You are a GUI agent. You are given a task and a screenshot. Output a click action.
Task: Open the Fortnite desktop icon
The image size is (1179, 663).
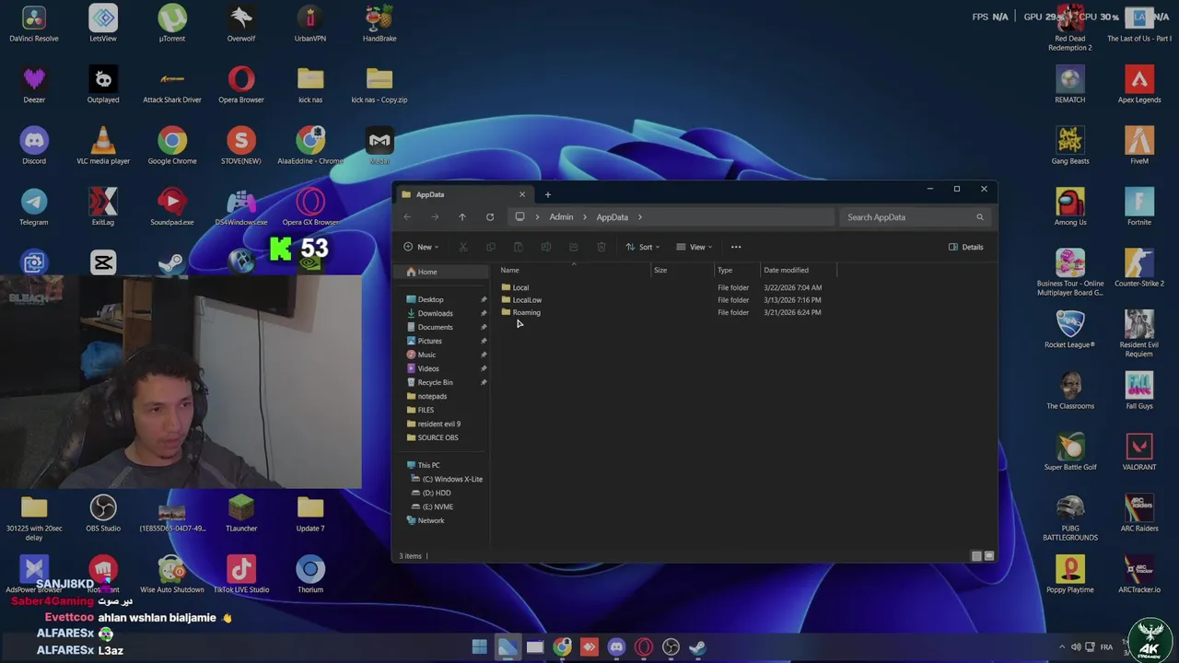[1139, 207]
